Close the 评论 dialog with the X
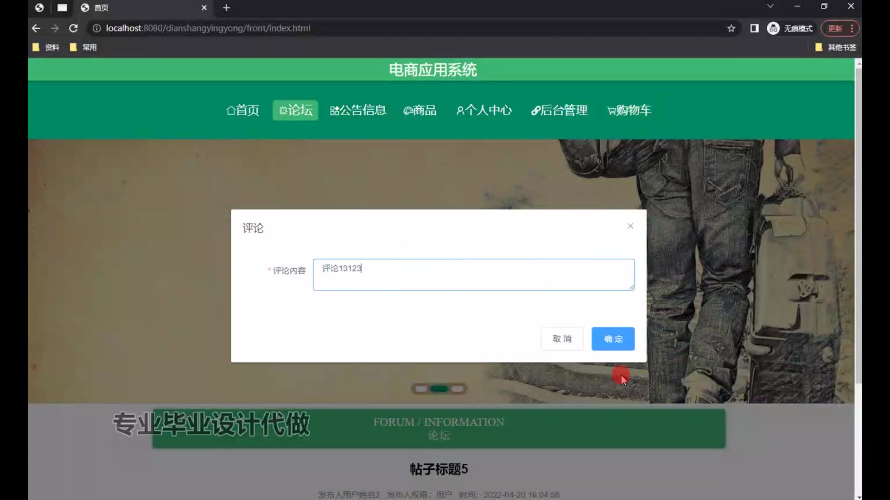This screenshot has width=890, height=500. pos(630,226)
